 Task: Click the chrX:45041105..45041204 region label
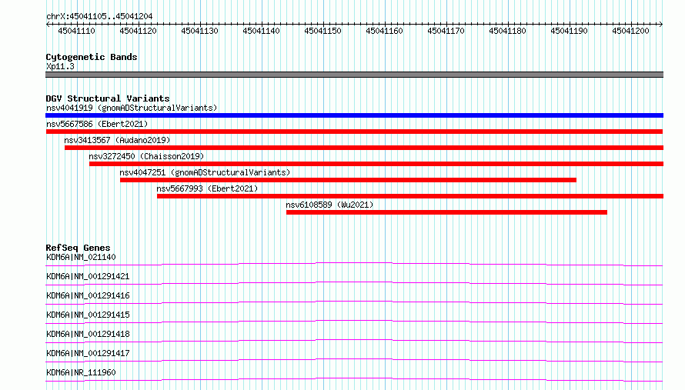coord(99,16)
